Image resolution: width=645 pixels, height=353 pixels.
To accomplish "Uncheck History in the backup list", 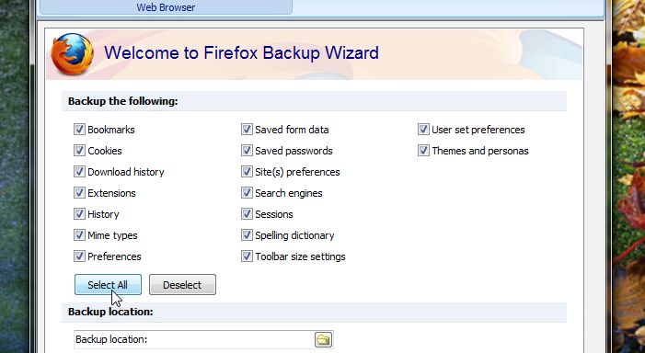I will [79, 214].
